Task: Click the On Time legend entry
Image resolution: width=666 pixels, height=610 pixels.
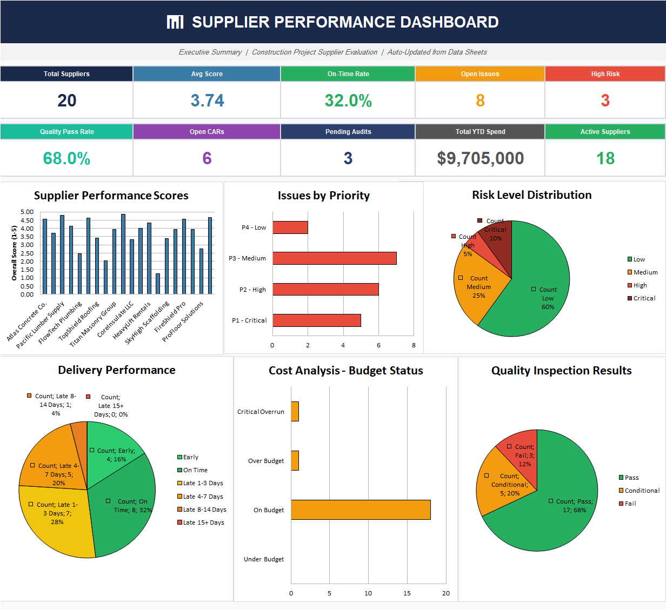Action: (192, 470)
